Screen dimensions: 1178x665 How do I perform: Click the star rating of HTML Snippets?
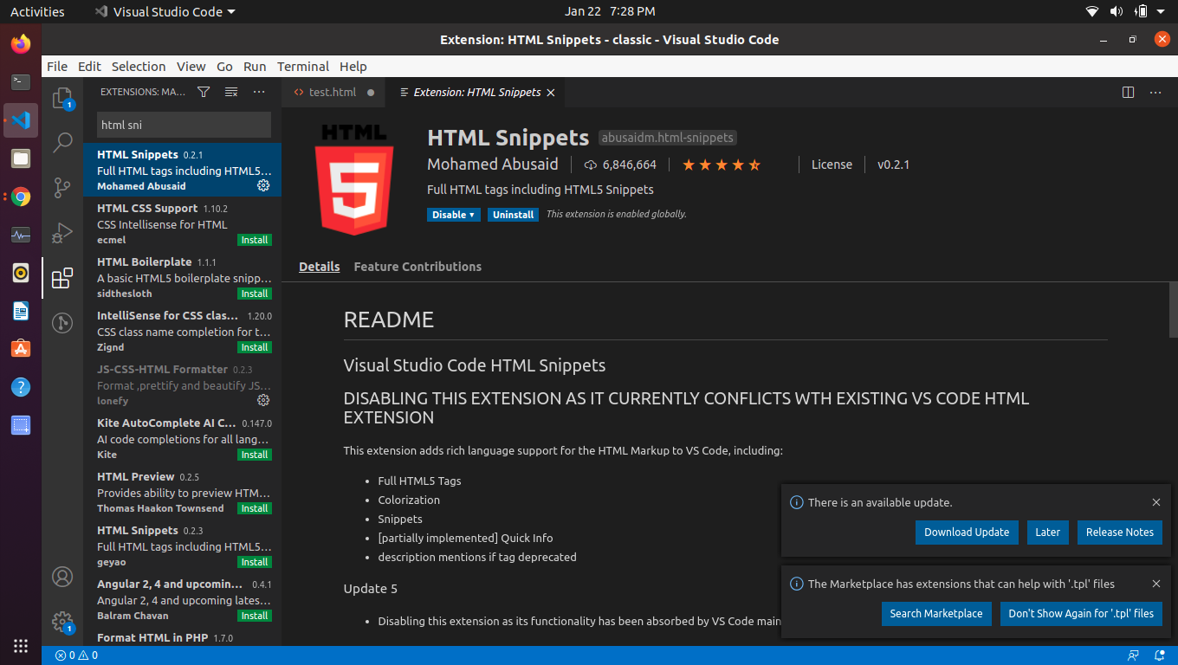(722, 165)
